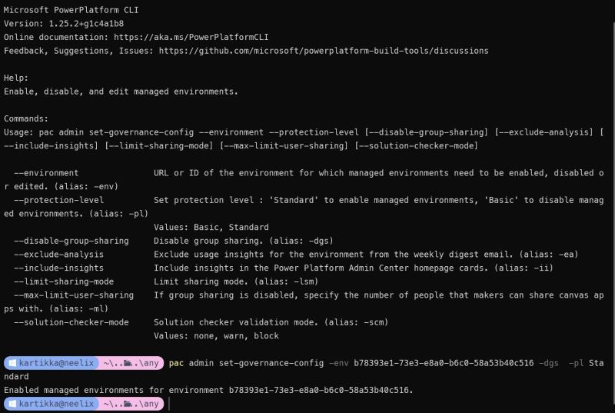Viewport: 615px width, 413px height.
Task: Click the Windows logo in the empty prompt line
Action: click(12, 404)
